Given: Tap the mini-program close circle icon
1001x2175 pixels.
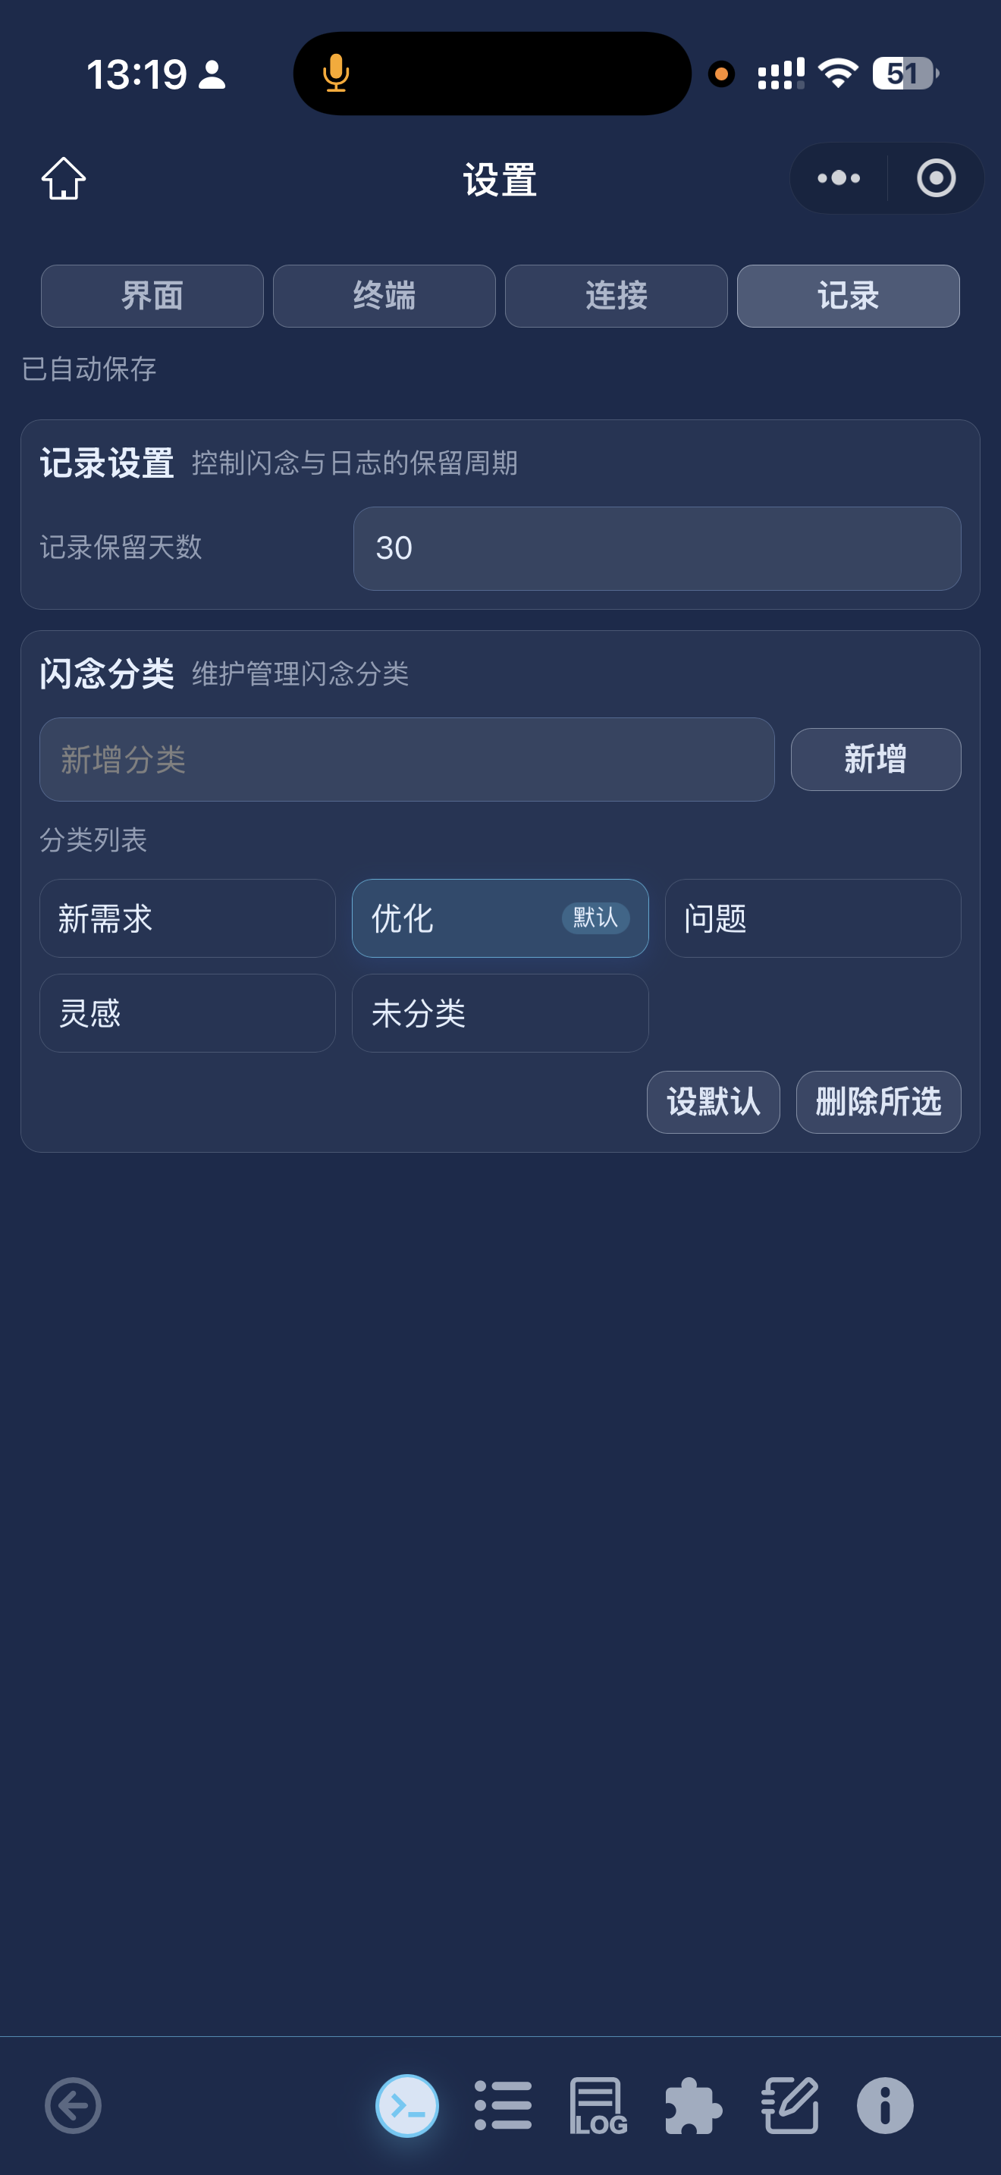Looking at the screenshot, I should click(935, 178).
